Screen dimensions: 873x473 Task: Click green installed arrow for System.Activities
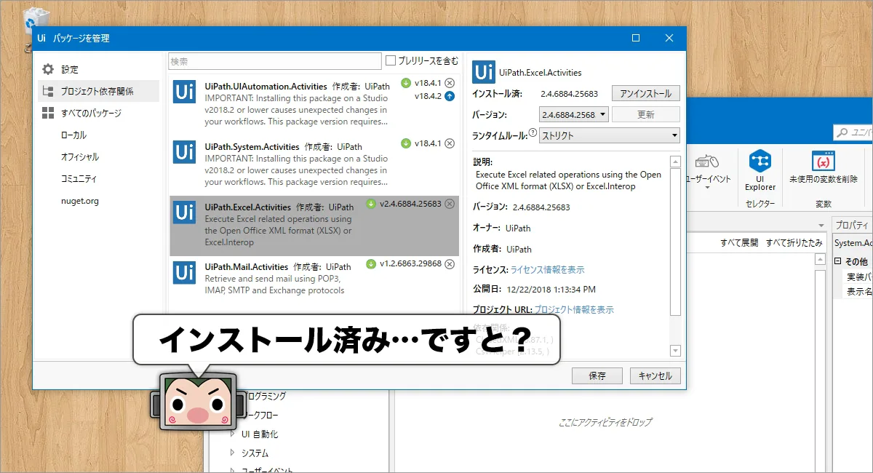click(406, 143)
